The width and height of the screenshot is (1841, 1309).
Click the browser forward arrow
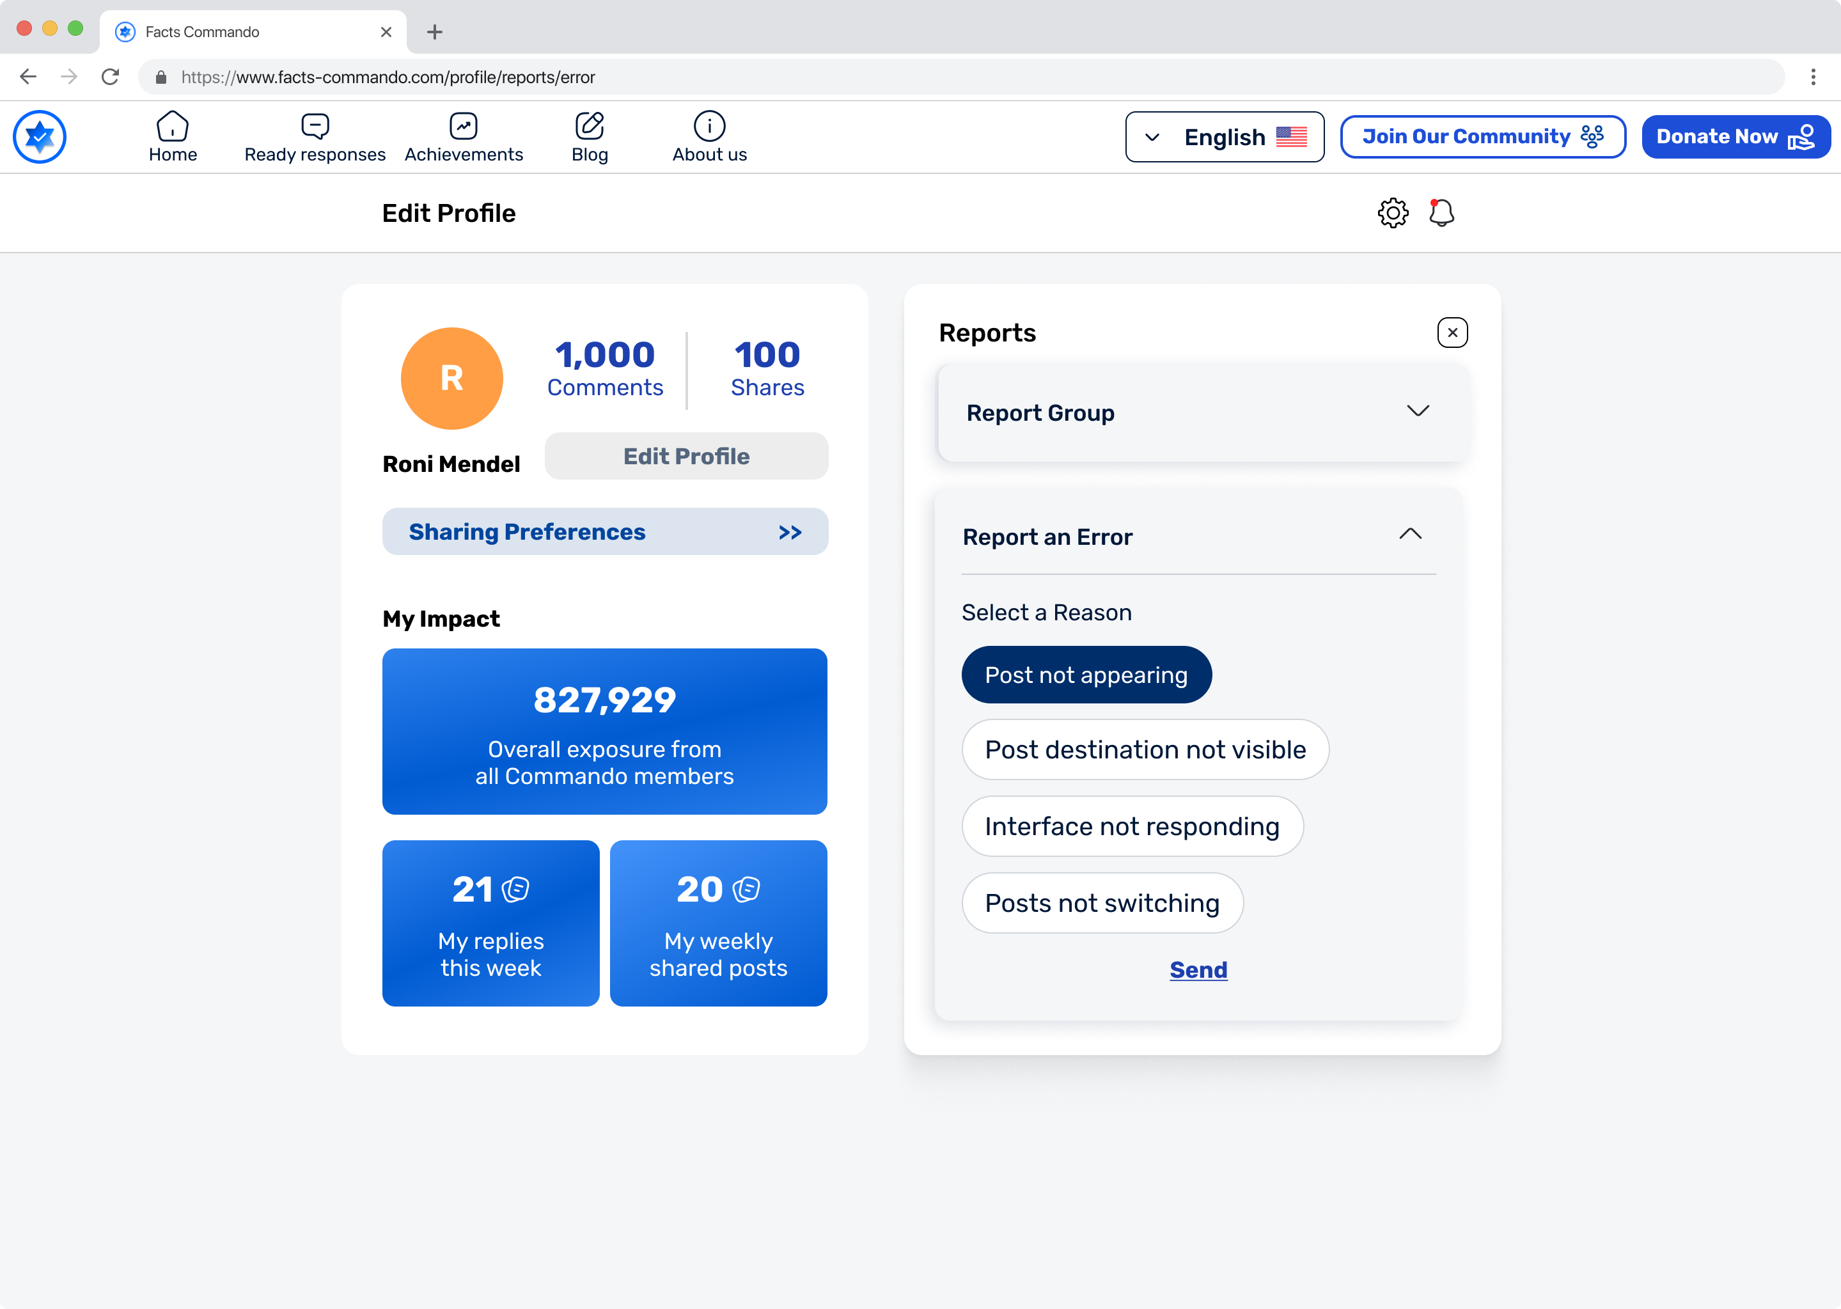[69, 77]
